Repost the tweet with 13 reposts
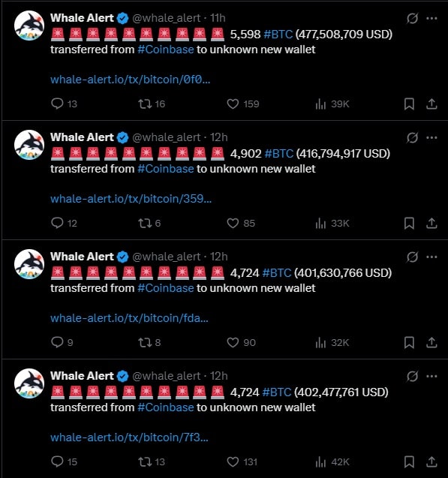 tap(145, 461)
